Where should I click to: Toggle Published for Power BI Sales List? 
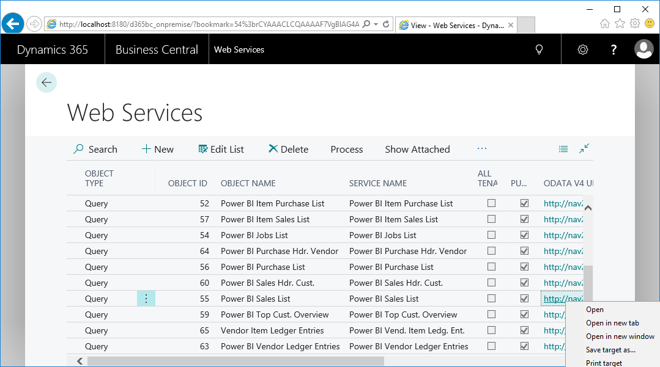coord(524,299)
